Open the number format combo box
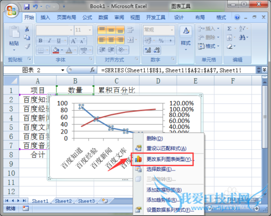Viewport: 271px width, 216px height. tap(159, 30)
